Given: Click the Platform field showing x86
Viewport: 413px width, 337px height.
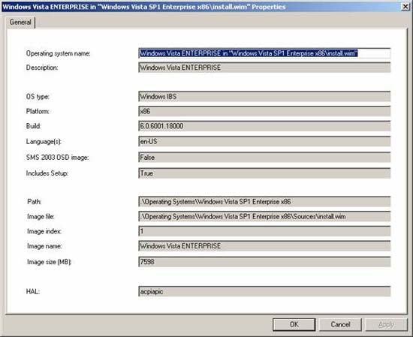Looking at the screenshot, I should pos(264,111).
